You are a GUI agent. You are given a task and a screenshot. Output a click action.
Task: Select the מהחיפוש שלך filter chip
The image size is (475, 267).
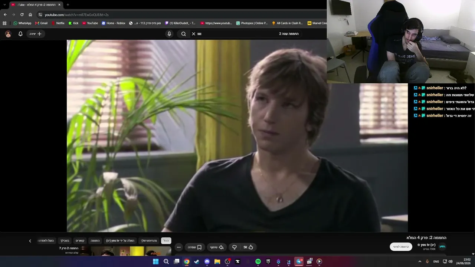[x=149, y=241]
